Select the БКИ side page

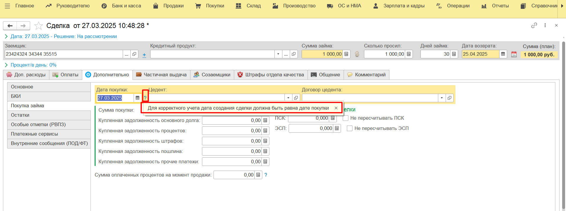click(49, 96)
